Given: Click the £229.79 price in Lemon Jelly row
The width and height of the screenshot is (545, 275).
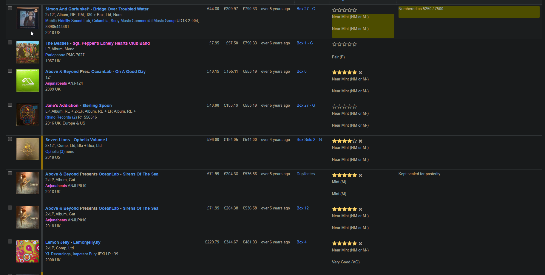Looking at the screenshot, I should click(x=212, y=242).
